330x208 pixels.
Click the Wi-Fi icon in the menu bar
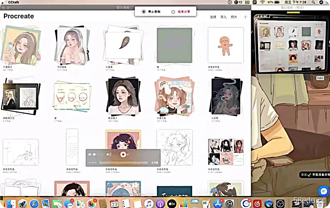[262, 2]
